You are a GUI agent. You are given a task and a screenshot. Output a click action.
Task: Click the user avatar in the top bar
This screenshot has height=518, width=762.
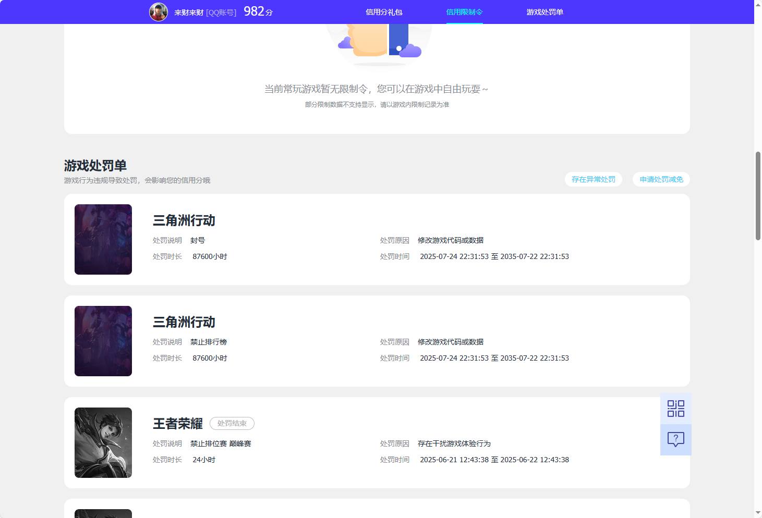point(159,11)
